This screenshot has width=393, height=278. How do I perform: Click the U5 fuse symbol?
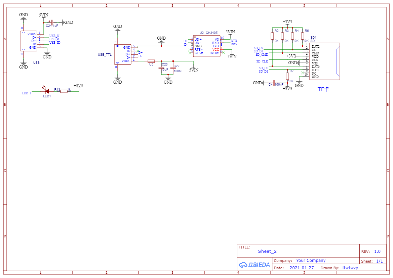[151, 61]
